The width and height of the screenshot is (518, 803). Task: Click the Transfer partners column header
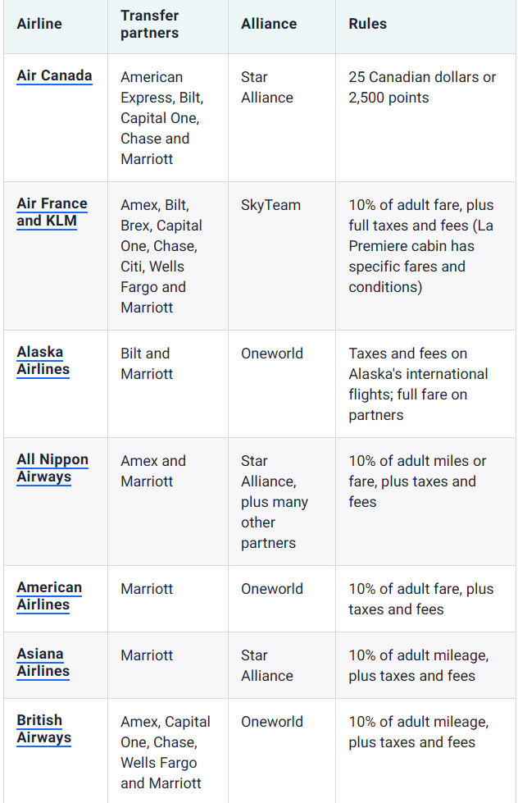point(149,25)
